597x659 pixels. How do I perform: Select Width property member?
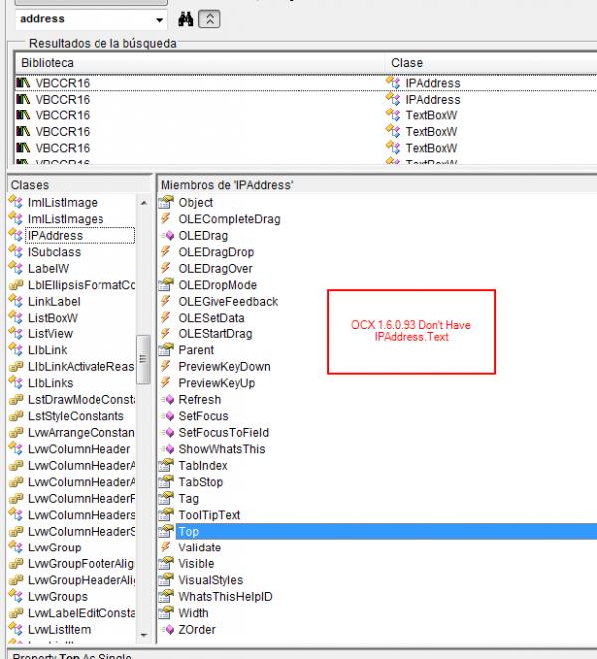(x=193, y=613)
